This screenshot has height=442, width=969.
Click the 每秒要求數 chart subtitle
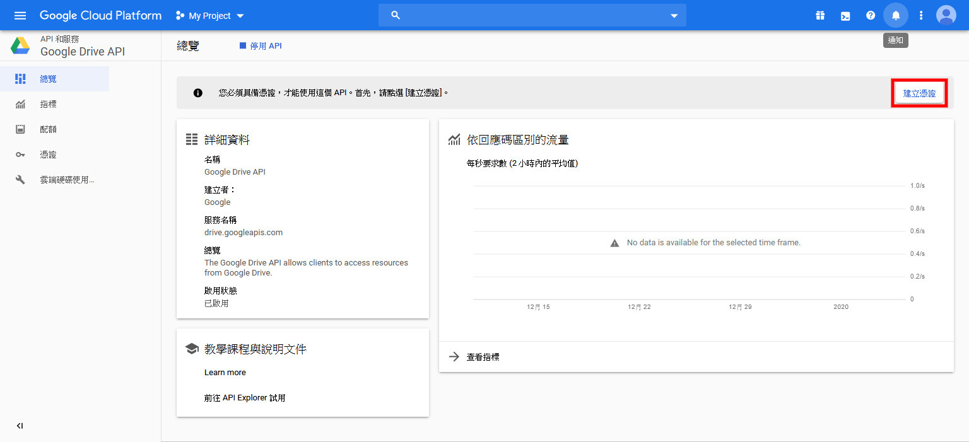click(x=522, y=163)
